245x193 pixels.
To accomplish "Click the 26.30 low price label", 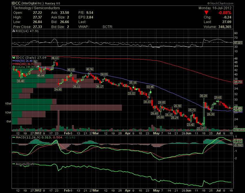I will coord(211,114).
